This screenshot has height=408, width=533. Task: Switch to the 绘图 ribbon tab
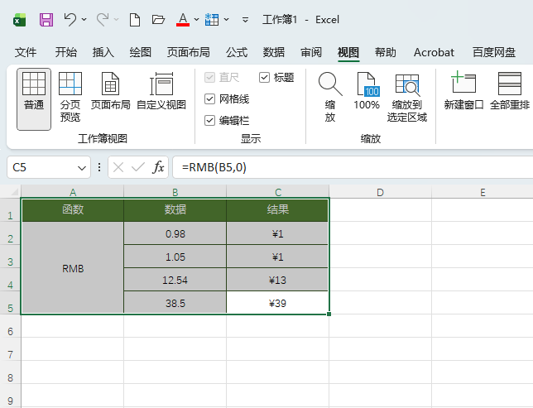[141, 52]
